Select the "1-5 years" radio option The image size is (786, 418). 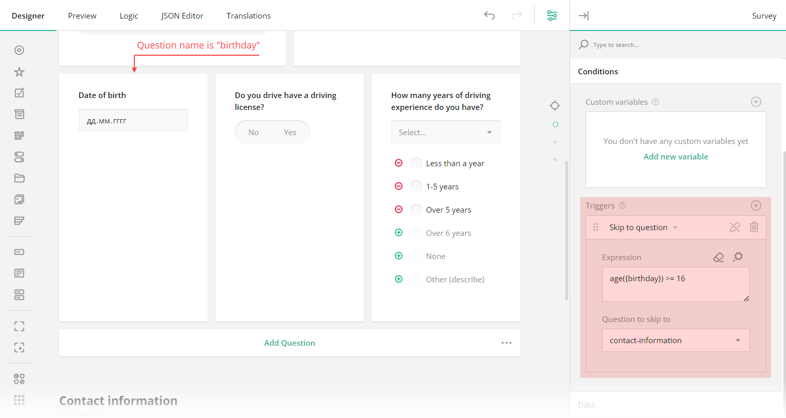[x=416, y=186]
